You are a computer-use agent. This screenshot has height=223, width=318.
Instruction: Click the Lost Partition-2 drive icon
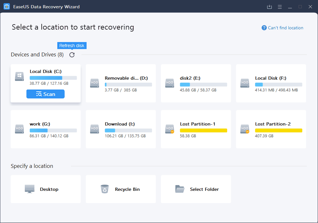point(244,129)
